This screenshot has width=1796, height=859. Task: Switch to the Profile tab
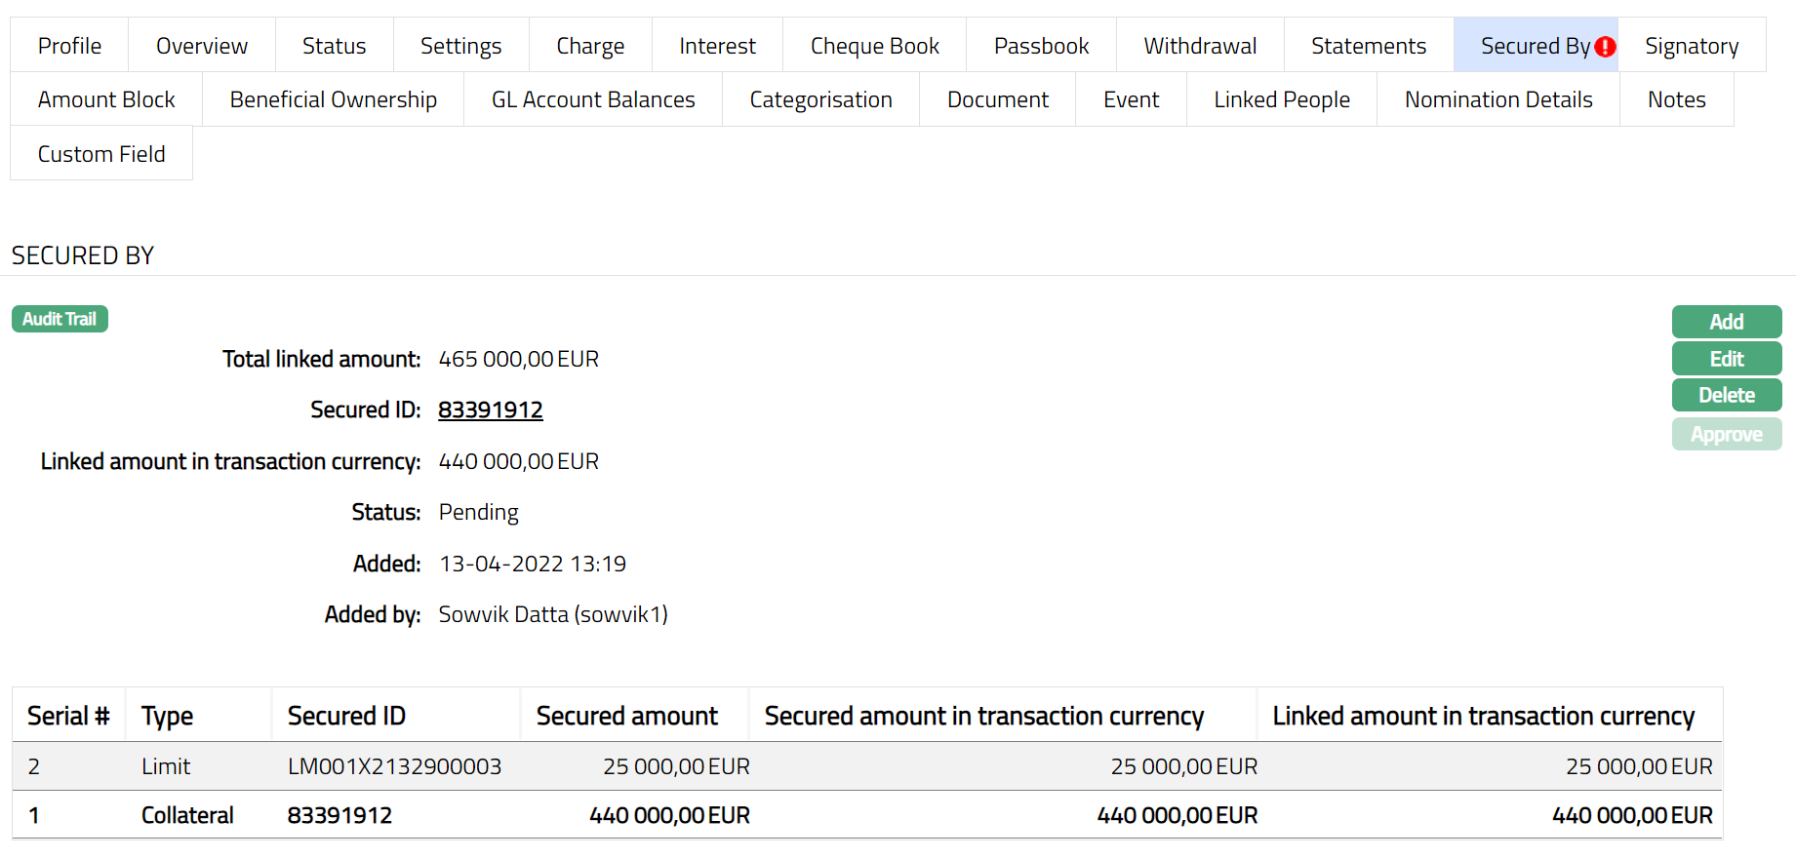point(69,46)
